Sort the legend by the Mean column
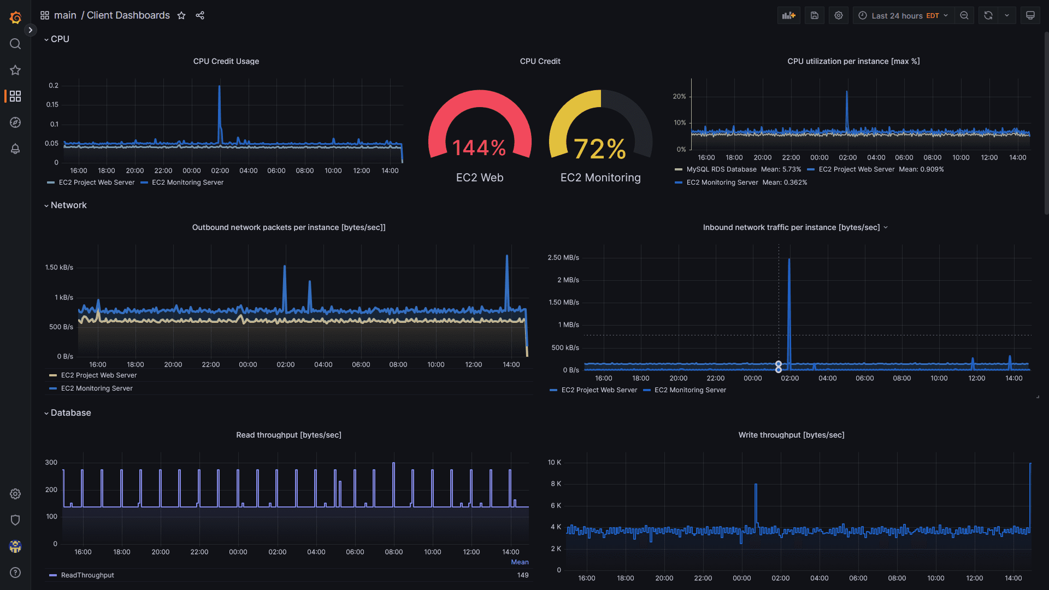 [x=520, y=562]
